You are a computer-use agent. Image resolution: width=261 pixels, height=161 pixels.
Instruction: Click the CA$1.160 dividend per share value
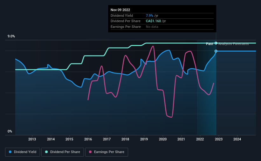coord(154,21)
